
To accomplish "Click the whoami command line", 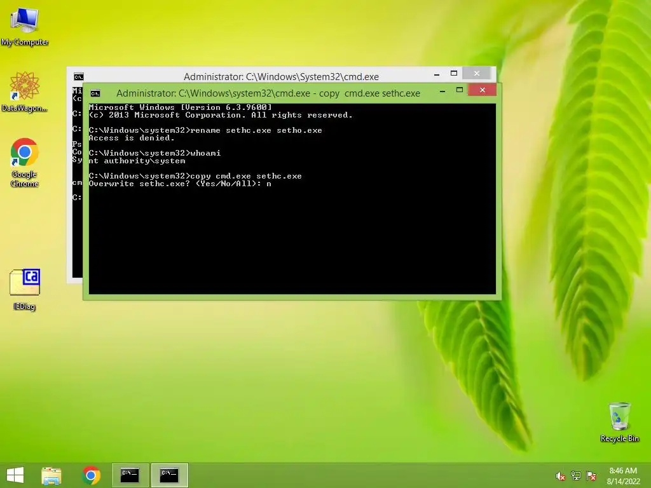I will pos(155,153).
